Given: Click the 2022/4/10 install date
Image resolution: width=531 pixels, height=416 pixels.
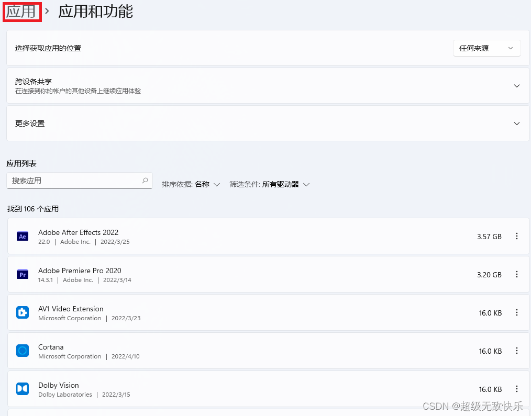Looking at the screenshot, I should tap(126, 356).
